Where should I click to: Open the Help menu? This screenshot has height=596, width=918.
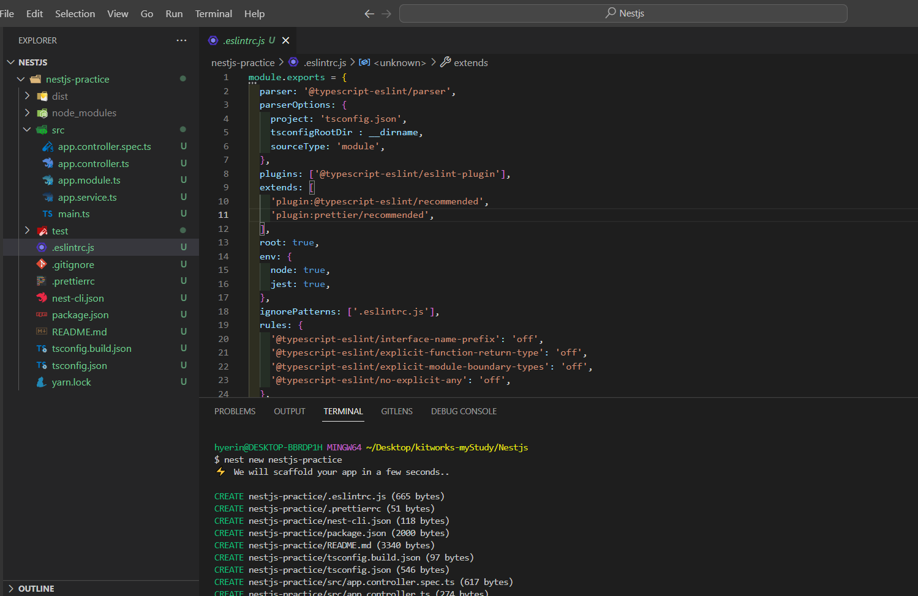click(254, 13)
